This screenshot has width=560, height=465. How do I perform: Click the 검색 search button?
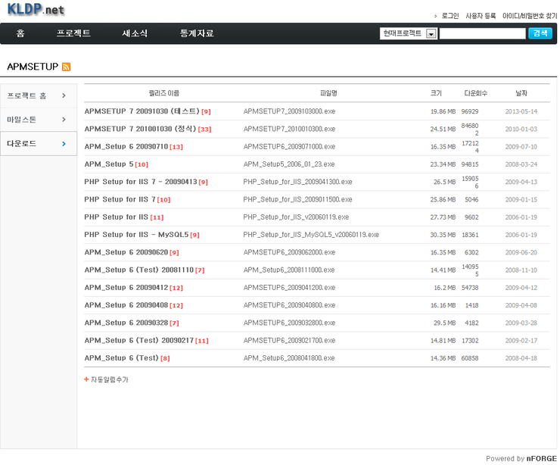point(540,33)
